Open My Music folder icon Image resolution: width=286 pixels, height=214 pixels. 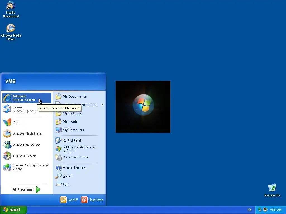[59, 121]
